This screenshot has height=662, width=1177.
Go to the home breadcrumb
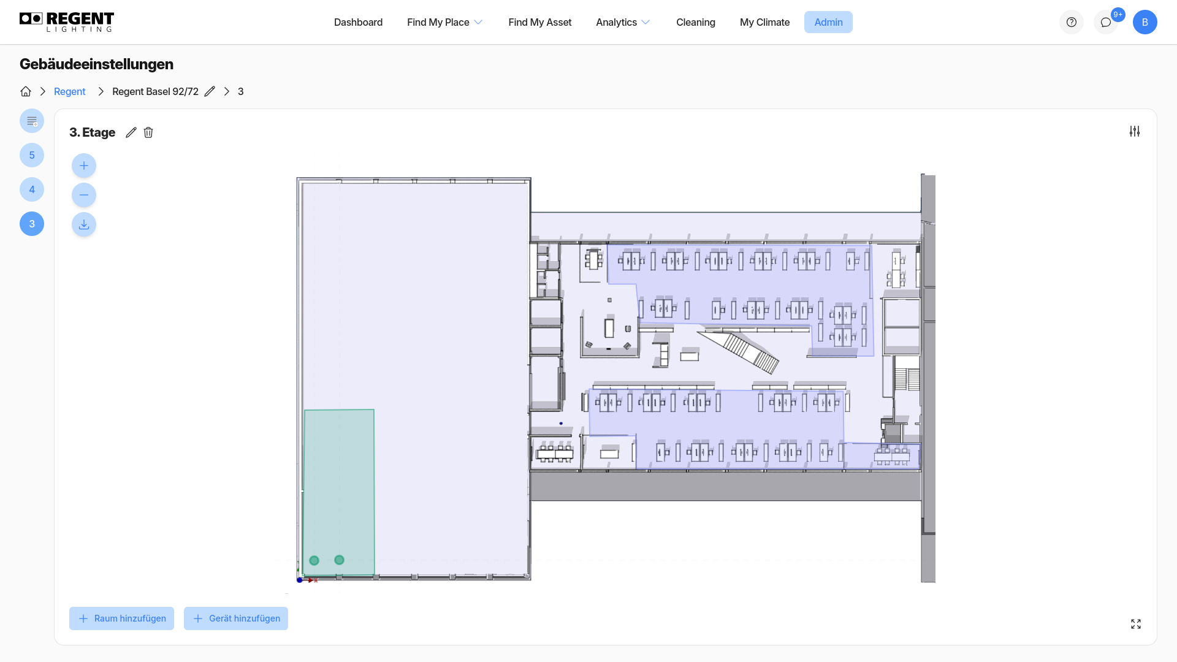(26, 91)
